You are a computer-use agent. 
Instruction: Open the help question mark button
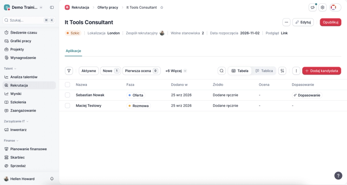tap(338, 176)
